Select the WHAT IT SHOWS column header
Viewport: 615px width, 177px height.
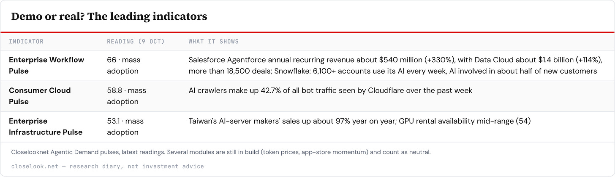coord(213,42)
